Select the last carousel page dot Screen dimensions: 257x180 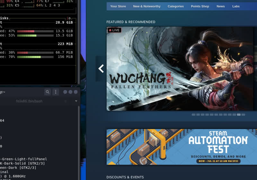click(x=243, y=115)
